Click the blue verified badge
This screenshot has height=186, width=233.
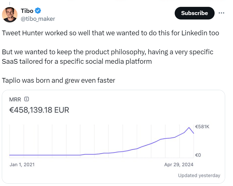pos(38,11)
